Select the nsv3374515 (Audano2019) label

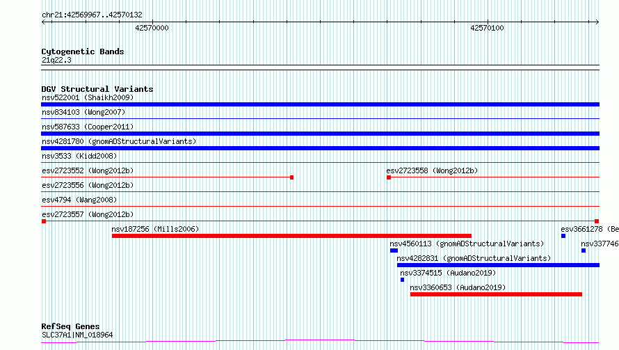pos(448,273)
